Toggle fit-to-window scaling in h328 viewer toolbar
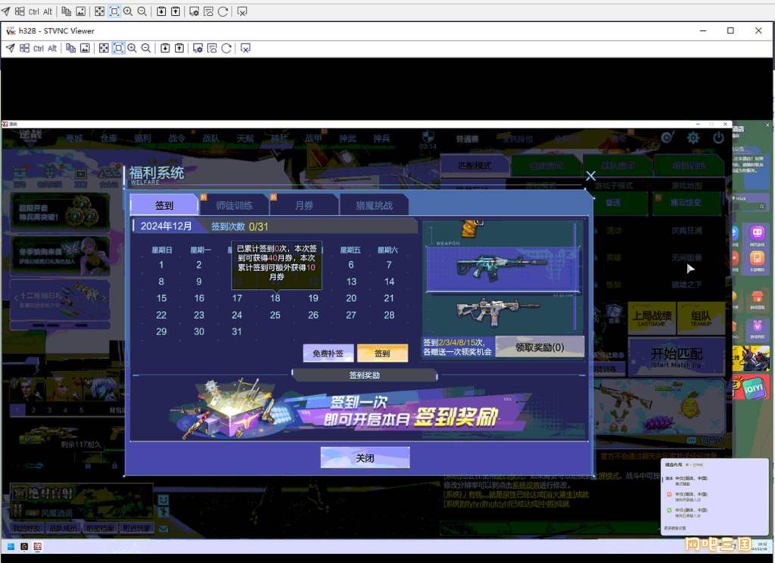The width and height of the screenshot is (775, 563). pos(118,48)
